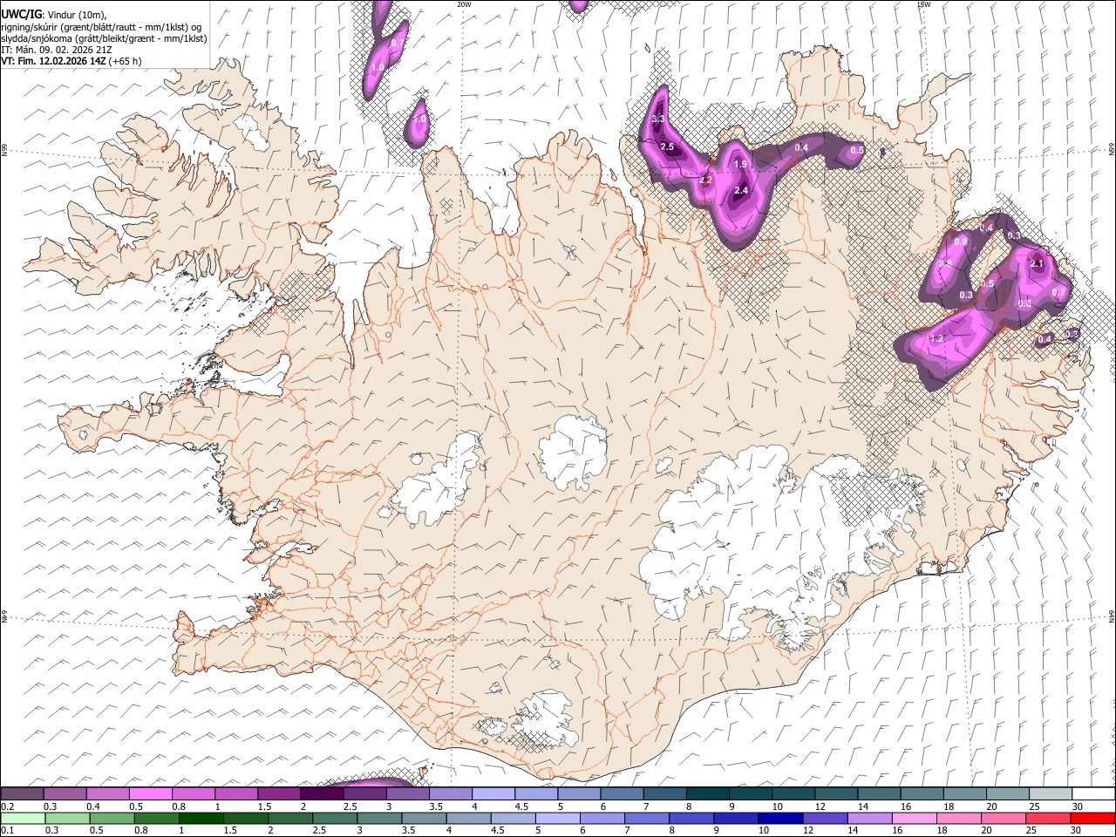
Task: Click the 0.7 value over the northern sea
Action: [397, 43]
